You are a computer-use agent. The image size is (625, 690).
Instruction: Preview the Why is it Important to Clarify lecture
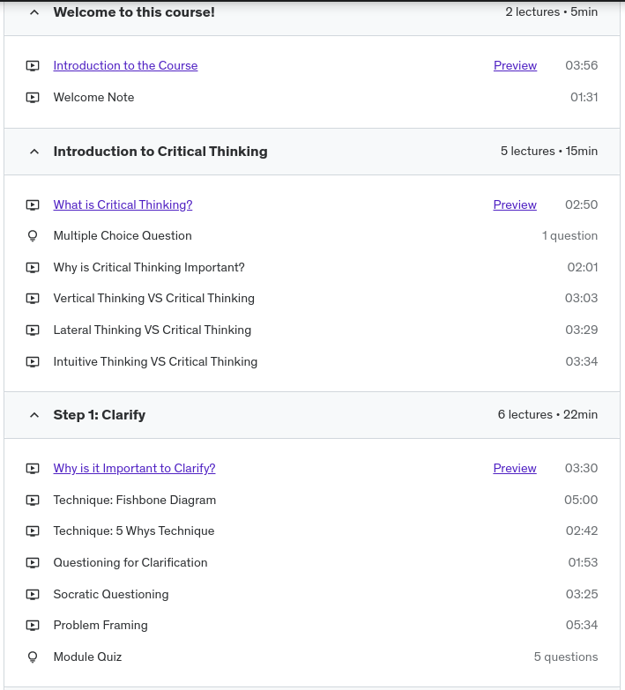[515, 469]
